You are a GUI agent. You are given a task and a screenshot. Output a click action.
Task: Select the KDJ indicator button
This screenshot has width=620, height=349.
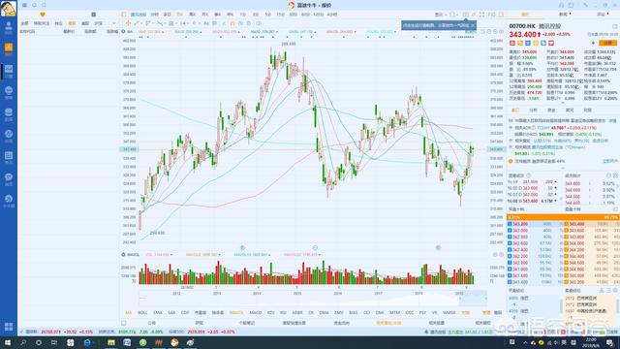click(271, 312)
